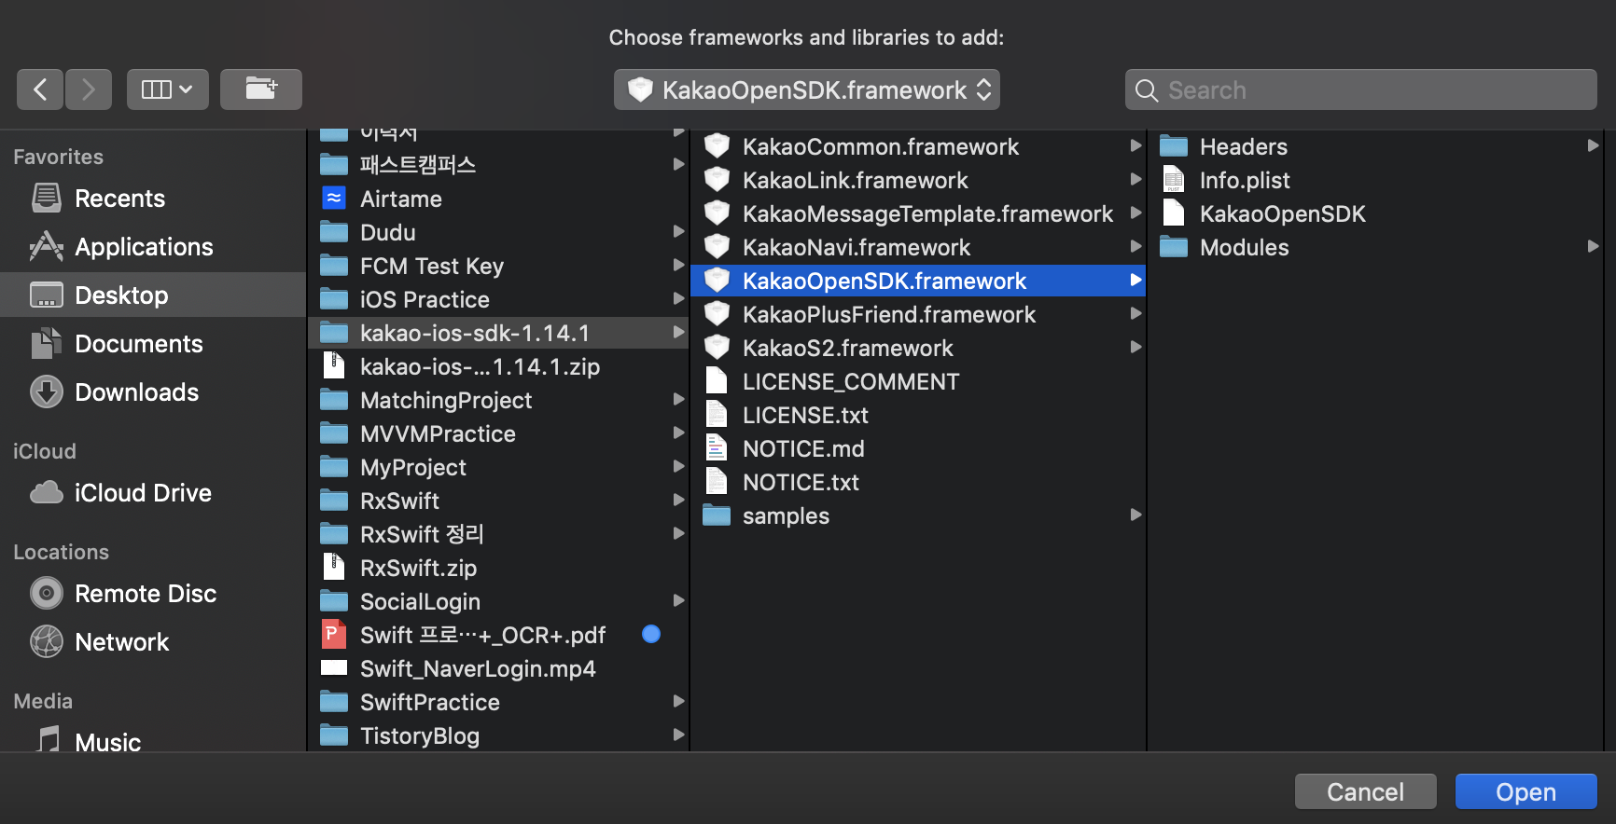Select the kakao-ios-sdk-1.14.1 folder

498,333
